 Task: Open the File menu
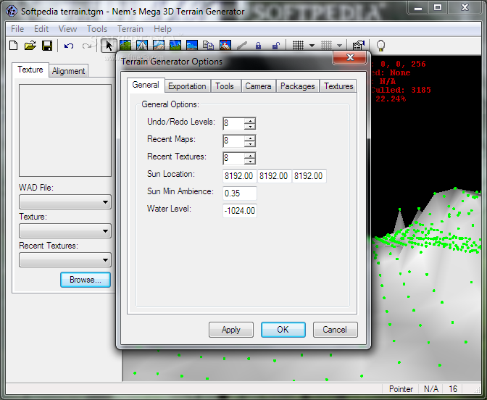coord(17,29)
